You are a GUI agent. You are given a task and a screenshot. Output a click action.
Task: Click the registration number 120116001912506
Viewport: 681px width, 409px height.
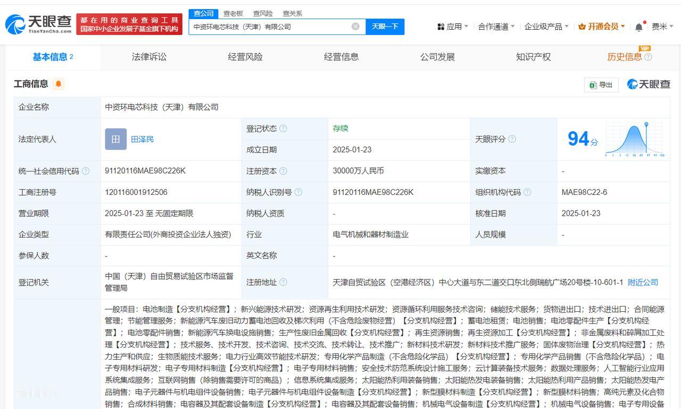136,192
